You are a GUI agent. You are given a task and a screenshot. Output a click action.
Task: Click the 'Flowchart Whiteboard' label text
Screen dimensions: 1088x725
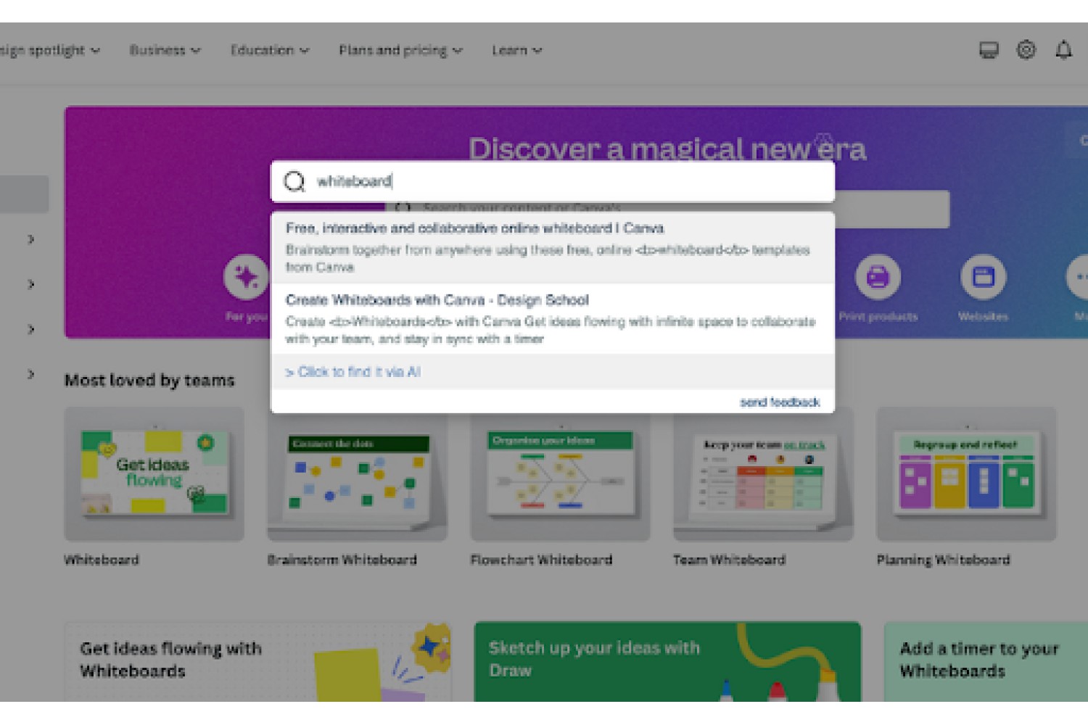pos(542,560)
